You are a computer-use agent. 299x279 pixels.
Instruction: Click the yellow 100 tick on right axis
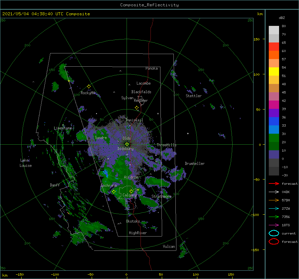(256, 74)
